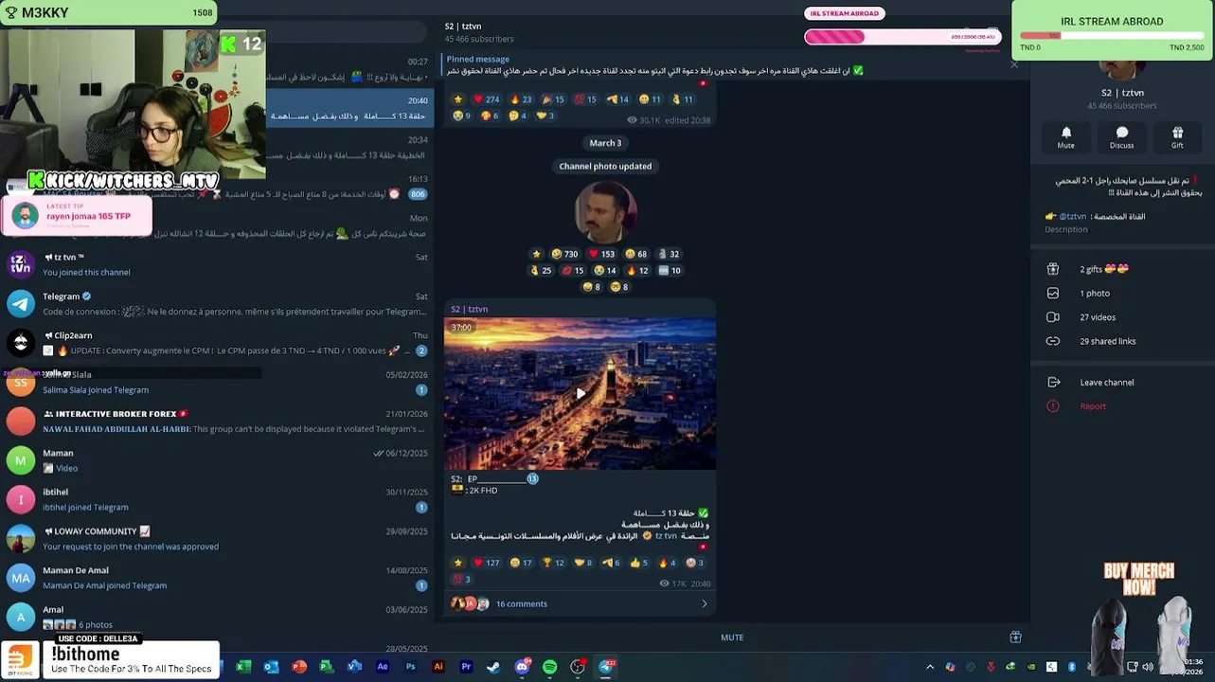Image resolution: width=1215 pixels, height=682 pixels.
Task: Play the 37:00 city video
Action: pyautogui.click(x=580, y=393)
